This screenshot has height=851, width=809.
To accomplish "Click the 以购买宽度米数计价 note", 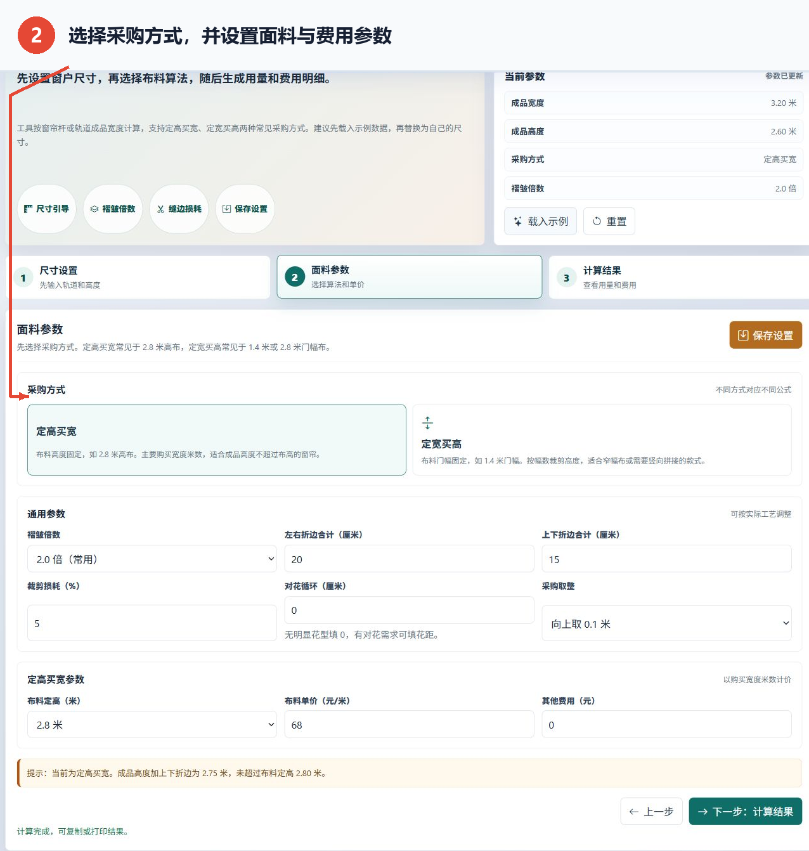I will [x=757, y=680].
